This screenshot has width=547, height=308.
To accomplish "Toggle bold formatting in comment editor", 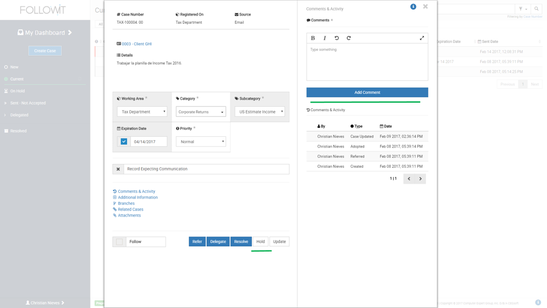I will [313, 38].
